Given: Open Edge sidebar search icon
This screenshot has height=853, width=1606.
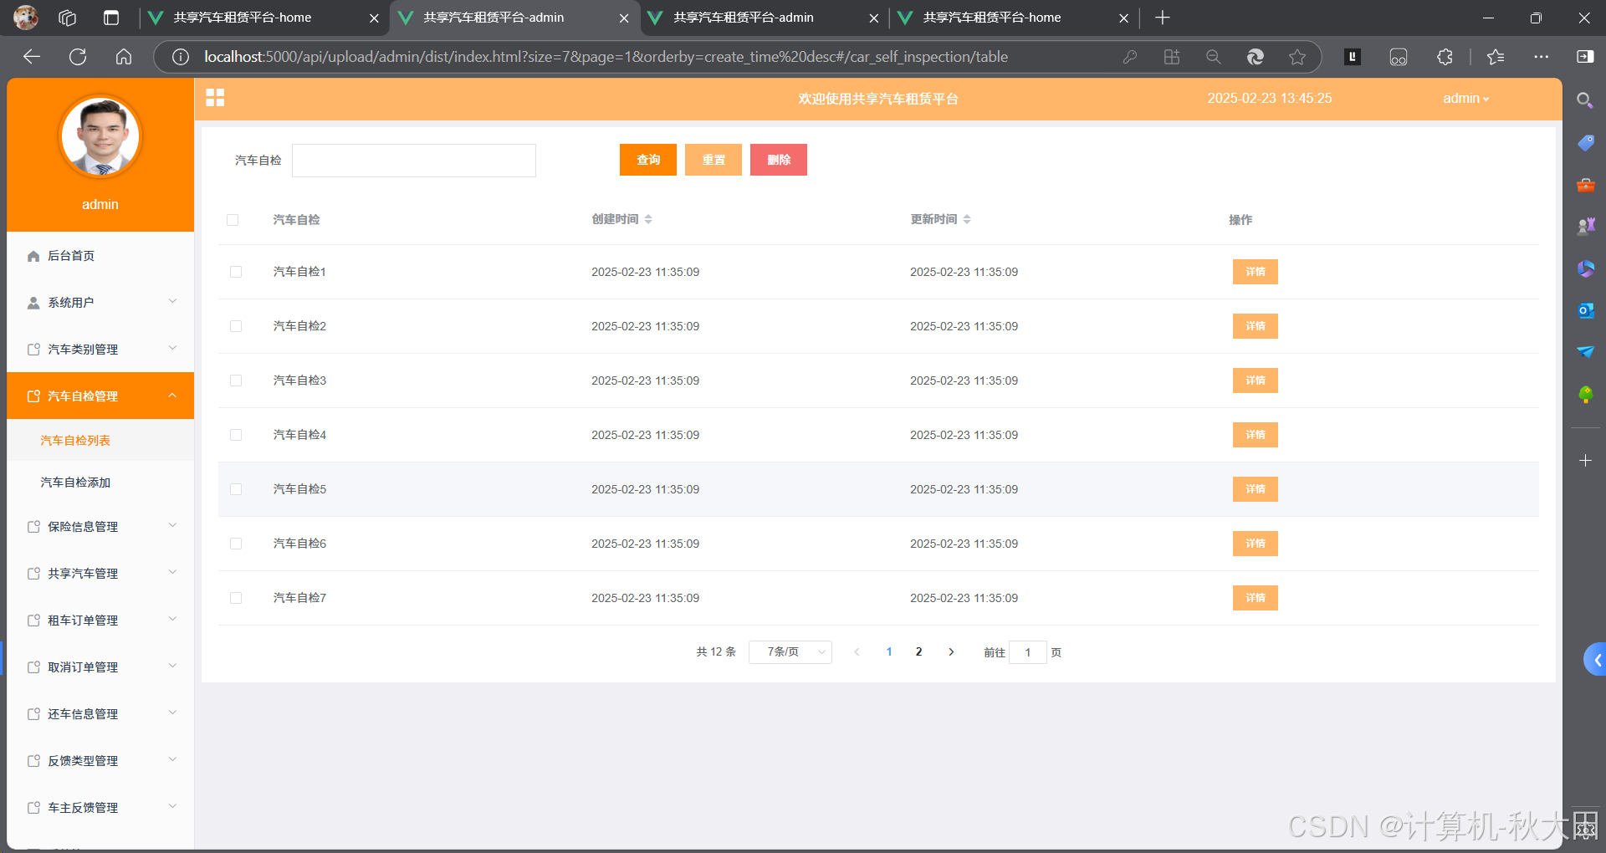Looking at the screenshot, I should click(x=1584, y=100).
